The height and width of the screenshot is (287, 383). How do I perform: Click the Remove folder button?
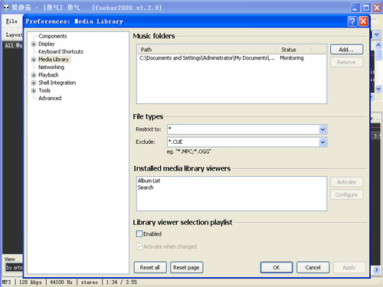[346, 62]
